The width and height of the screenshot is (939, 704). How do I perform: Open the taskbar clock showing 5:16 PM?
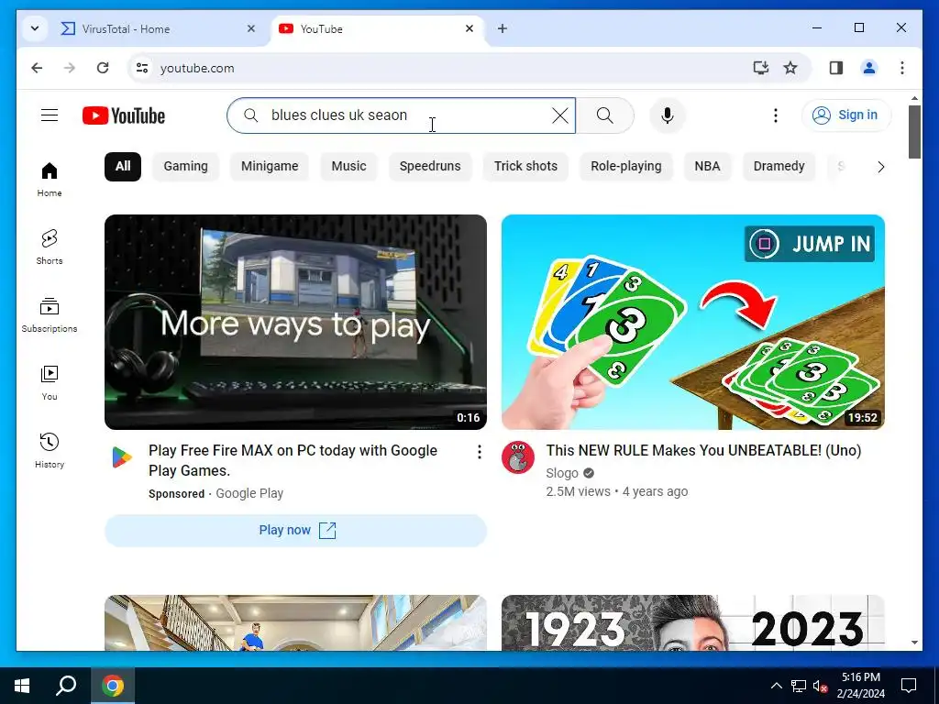(860, 686)
